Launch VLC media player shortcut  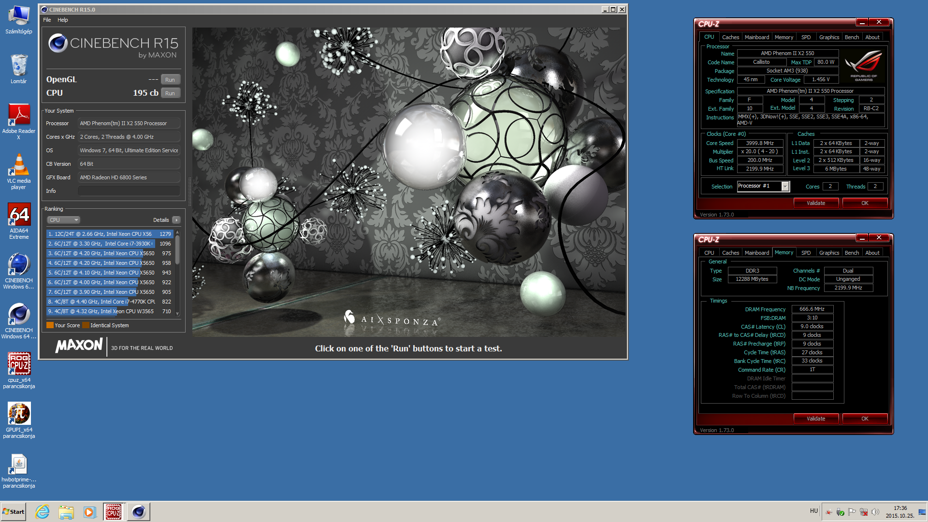click(x=19, y=172)
